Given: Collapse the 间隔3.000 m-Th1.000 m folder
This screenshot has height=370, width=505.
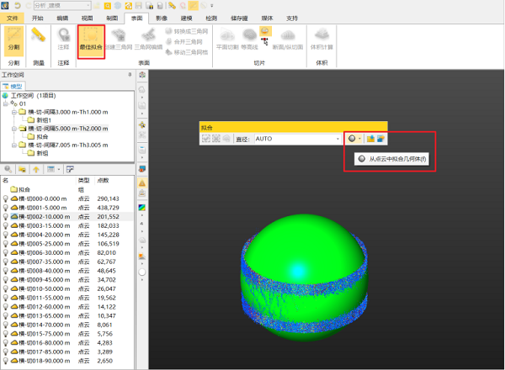Looking at the screenshot, I should coord(14,112).
